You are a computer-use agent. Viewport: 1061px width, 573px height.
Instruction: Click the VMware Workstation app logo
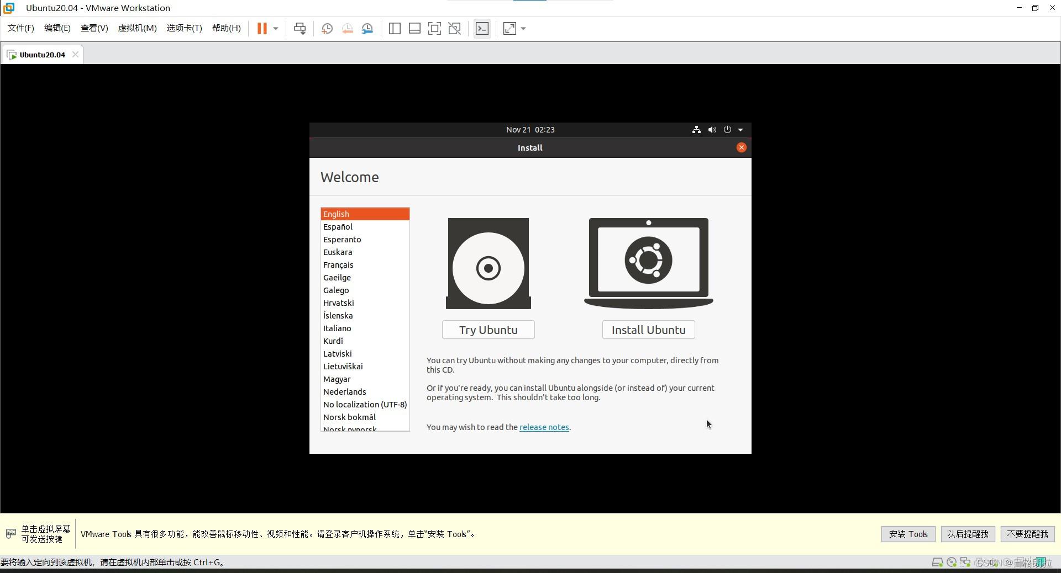9,8
